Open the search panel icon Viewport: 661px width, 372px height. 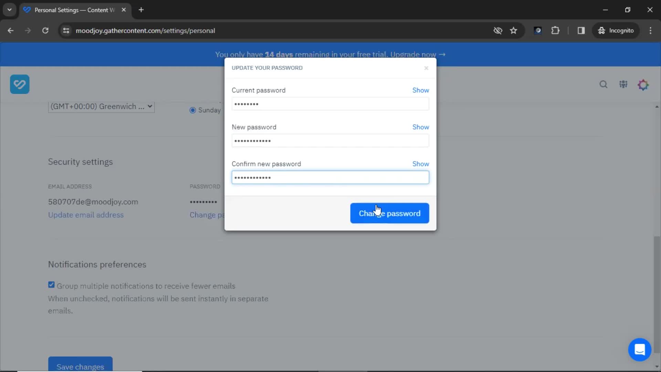[604, 84]
